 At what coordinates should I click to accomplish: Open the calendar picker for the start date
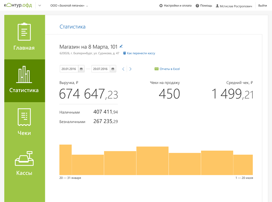coord(81,69)
